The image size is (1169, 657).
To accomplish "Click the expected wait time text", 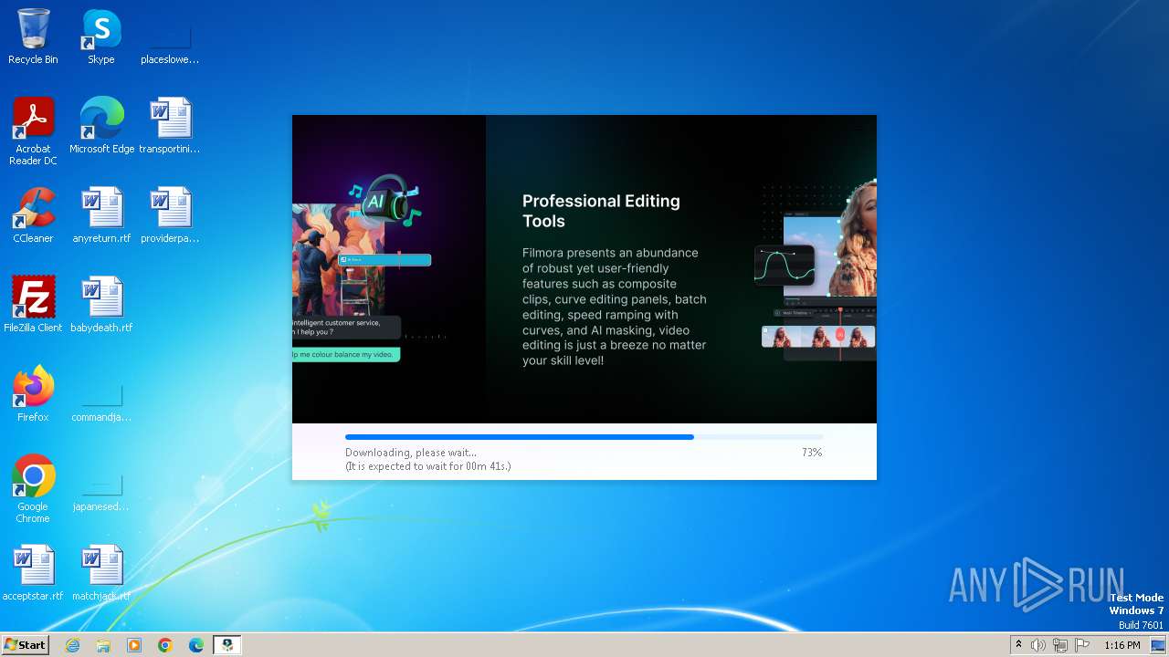I will tap(427, 466).
